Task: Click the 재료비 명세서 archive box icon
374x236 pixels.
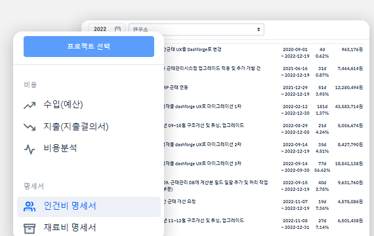Action: pos(30,228)
